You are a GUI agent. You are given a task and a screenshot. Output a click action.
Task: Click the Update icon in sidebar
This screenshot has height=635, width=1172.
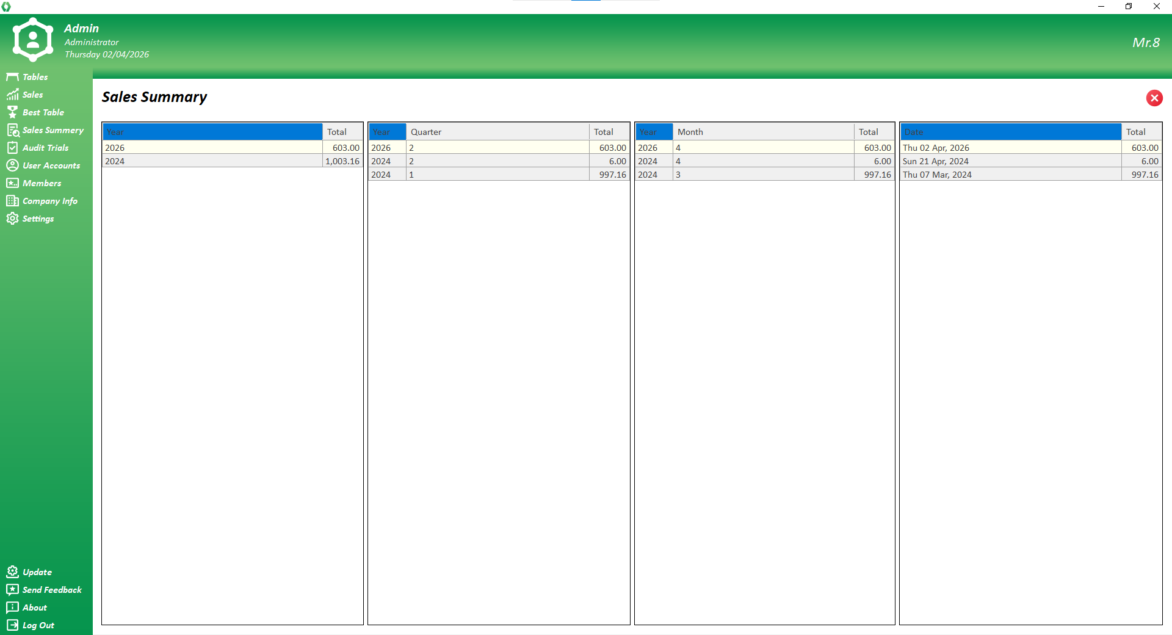[x=12, y=572]
